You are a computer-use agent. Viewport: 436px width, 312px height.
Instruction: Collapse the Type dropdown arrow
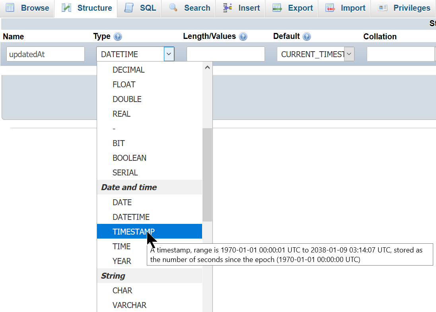point(169,54)
